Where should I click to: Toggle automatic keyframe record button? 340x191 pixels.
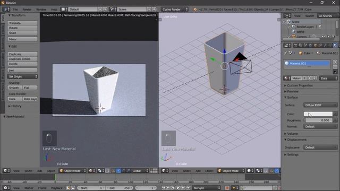coord(227,188)
